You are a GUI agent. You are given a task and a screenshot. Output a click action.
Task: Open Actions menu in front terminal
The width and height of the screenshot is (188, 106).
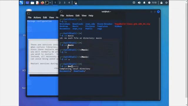(70, 16)
